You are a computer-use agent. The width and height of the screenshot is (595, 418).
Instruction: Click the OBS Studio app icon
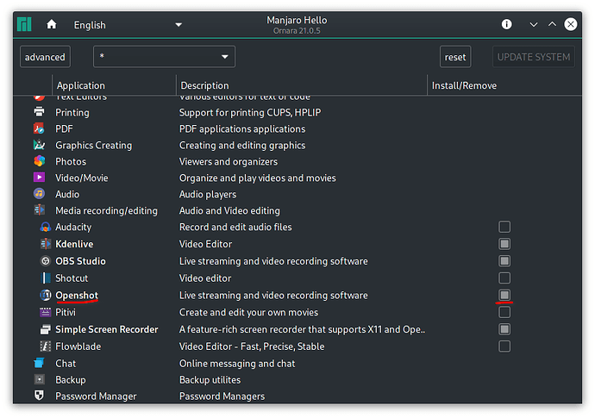tap(46, 261)
